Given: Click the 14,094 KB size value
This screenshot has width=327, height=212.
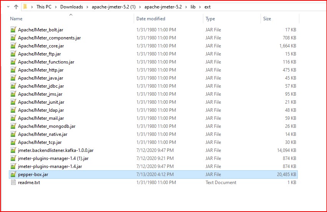Looking at the screenshot, I should point(287,150).
